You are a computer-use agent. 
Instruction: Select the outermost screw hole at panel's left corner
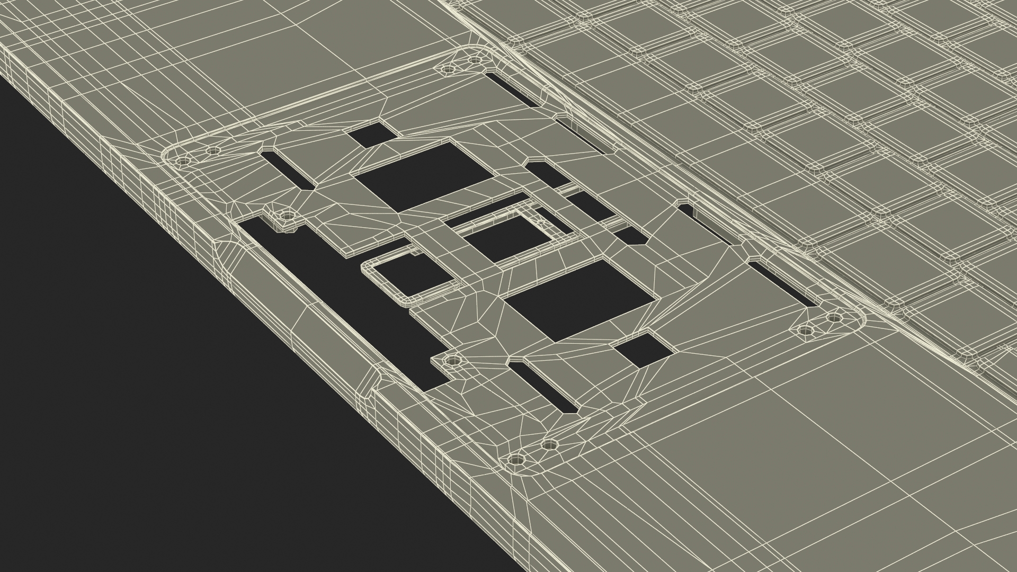(x=183, y=160)
